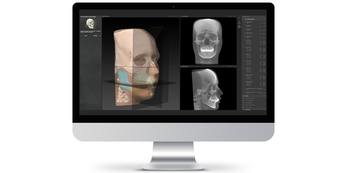This screenshot has height=173, width=341.
Task: Click the red corner marker in Frontal Ceph view
Action: click(181, 18)
